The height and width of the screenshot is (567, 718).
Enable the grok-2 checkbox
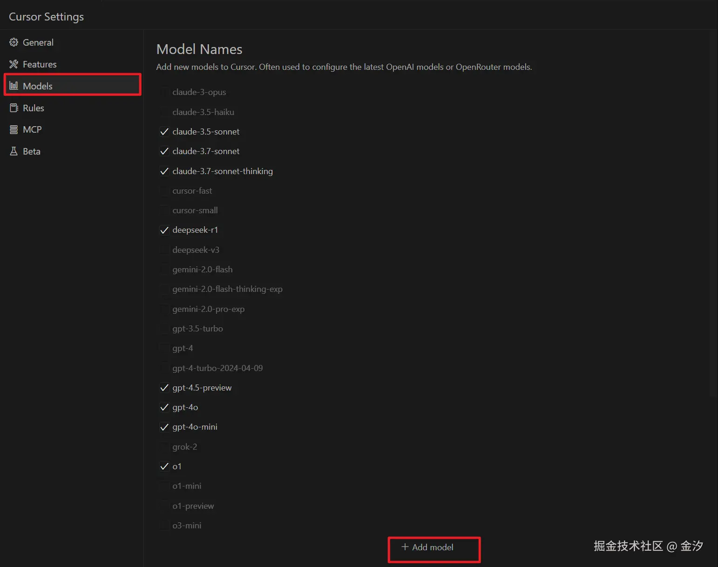164,447
